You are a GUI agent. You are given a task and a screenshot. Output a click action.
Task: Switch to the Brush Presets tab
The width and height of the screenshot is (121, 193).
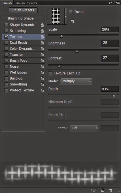(26, 3)
